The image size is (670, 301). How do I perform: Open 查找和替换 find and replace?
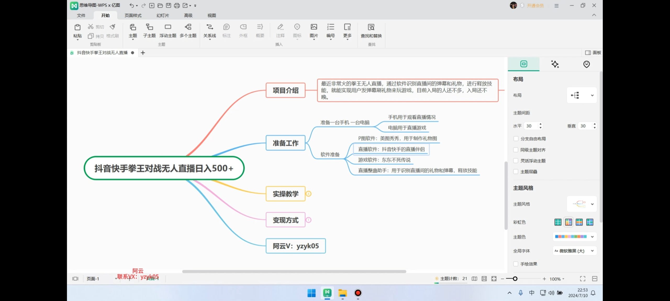coord(371,31)
